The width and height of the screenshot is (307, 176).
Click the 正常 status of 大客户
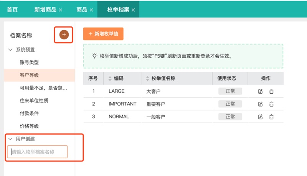pyautogui.click(x=230, y=91)
